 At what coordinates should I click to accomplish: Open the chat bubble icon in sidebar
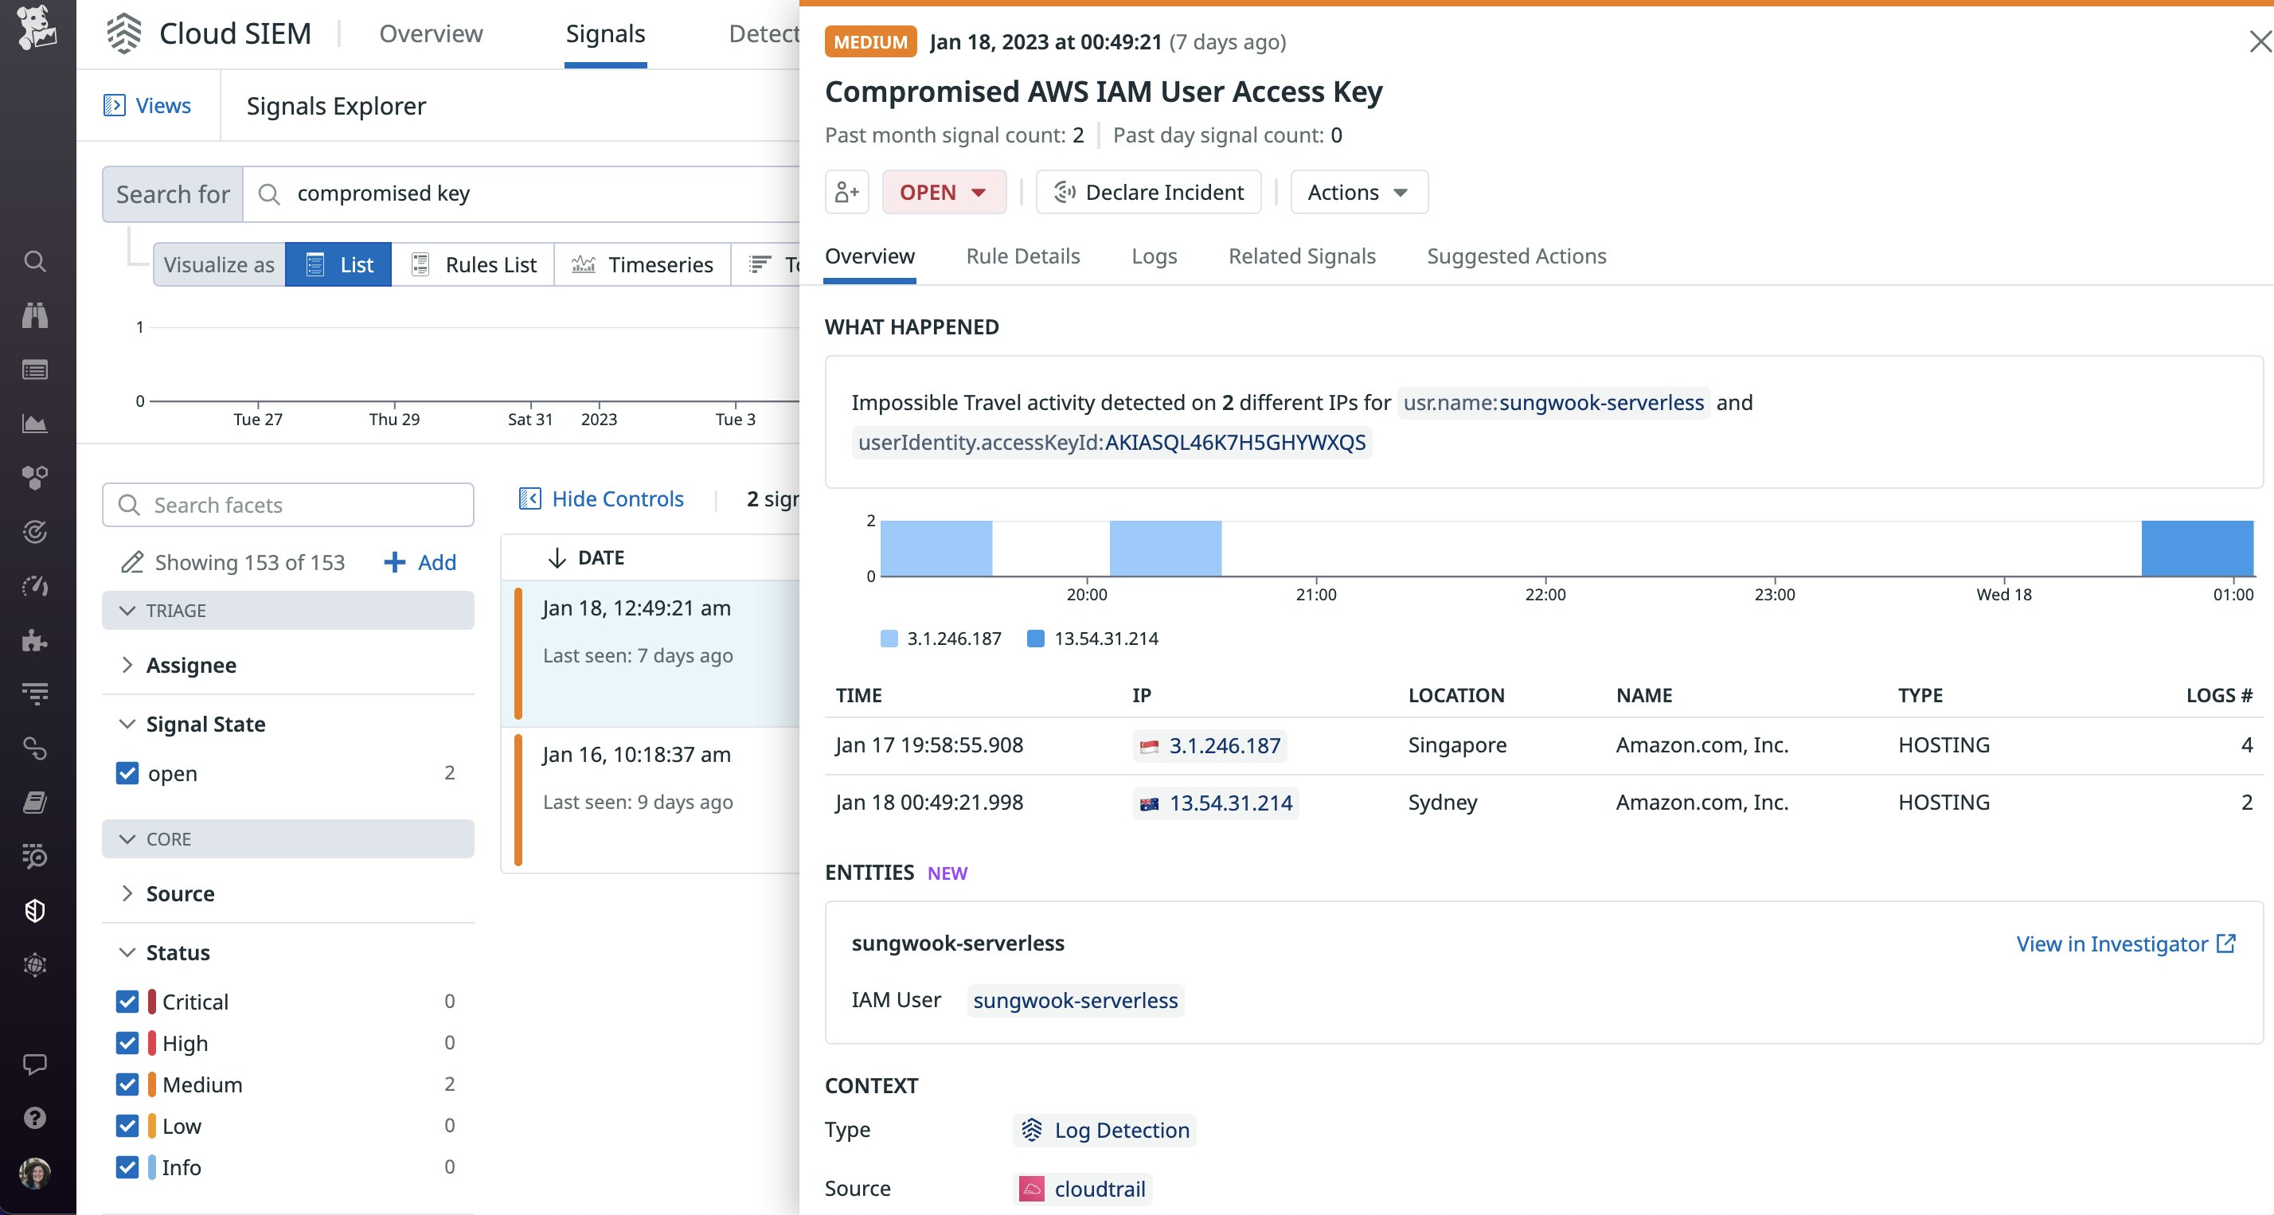(x=35, y=1064)
